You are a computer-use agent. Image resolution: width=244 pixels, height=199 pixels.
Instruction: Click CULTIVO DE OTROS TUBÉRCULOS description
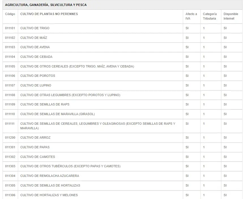70,166
